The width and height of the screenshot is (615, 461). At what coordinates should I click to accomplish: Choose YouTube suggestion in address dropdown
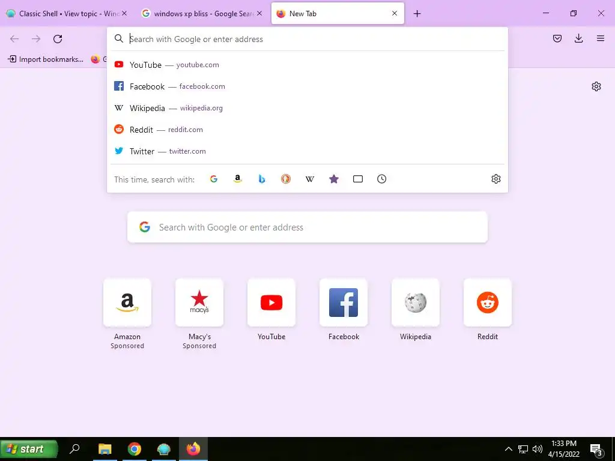point(307,65)
